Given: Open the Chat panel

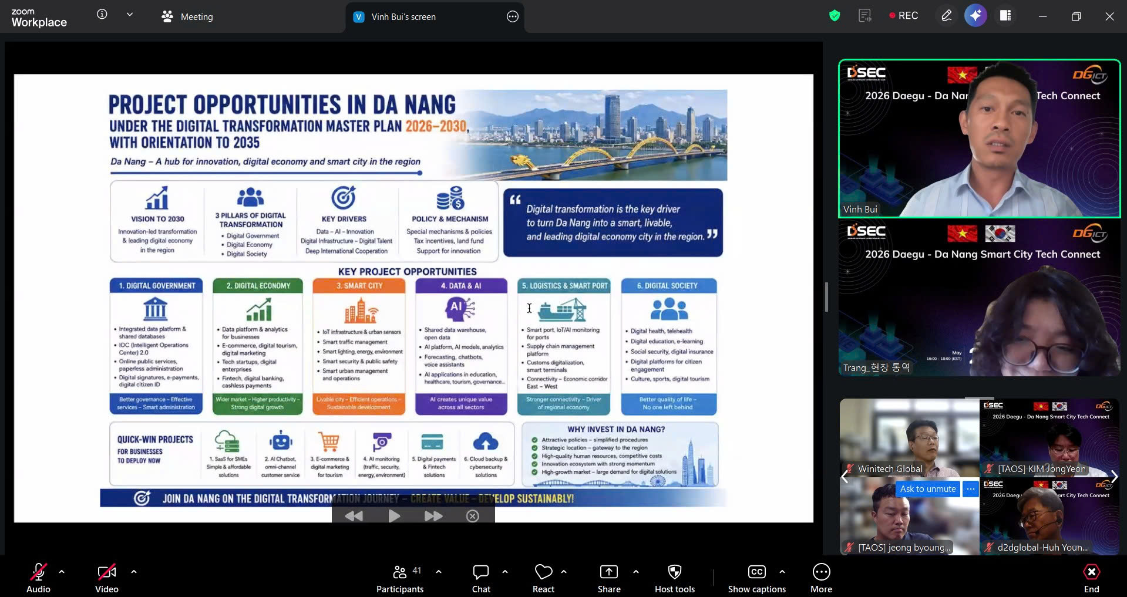Looking at the screenshot, I should click(x=481, y=578).
